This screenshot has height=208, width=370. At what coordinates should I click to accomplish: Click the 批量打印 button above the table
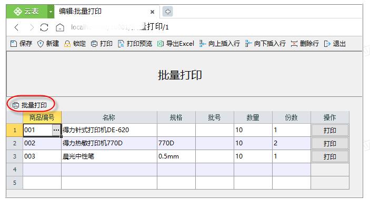29,105
